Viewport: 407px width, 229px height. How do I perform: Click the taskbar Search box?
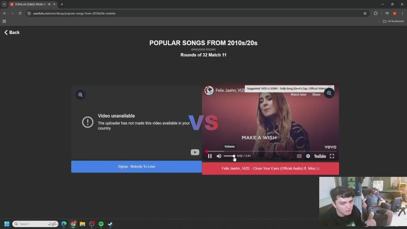tap(35, 224)
